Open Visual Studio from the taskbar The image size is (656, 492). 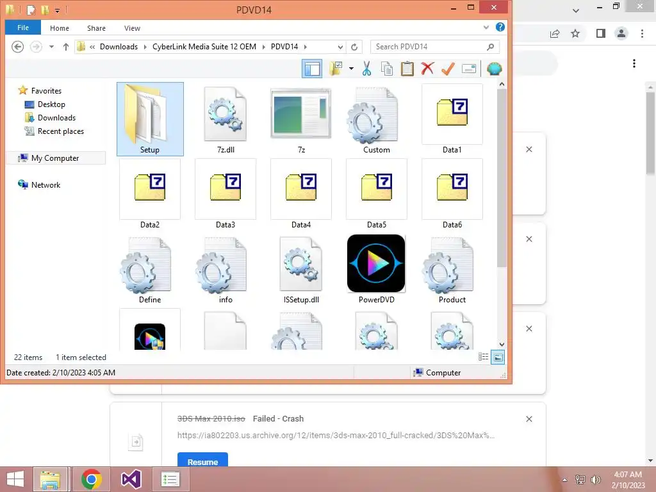(x=131, y=479)
